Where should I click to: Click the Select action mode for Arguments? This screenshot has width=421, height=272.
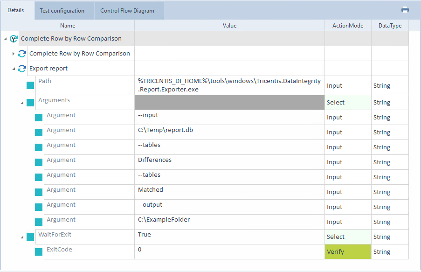(x=347, y=102)
